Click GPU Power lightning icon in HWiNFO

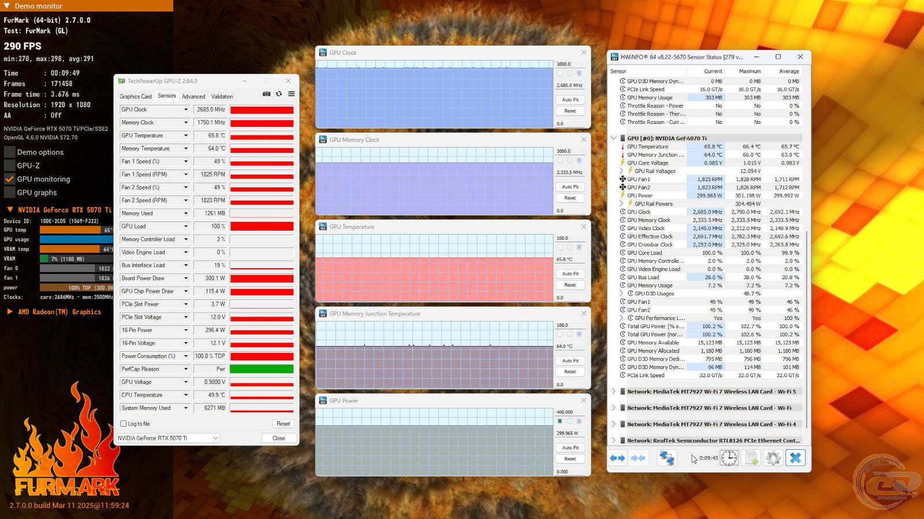pyautogui.click(x=623, y=195)
